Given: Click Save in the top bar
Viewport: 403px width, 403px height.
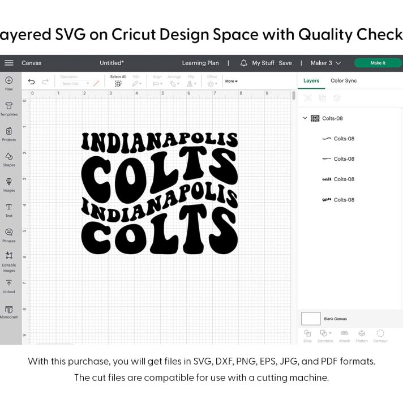Looking at the screenshot, I should click(x=285, y=63).
